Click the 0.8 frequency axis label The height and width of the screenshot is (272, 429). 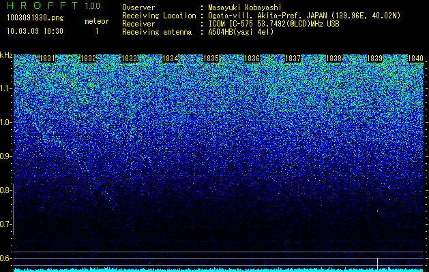coord(6,190)
